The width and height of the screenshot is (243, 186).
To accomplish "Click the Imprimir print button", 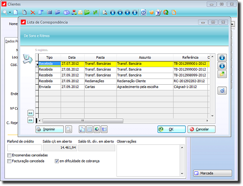I will click(x=49, y=129).
